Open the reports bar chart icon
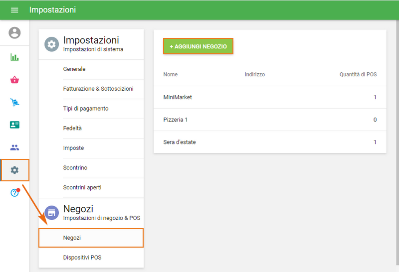The image size is (399, 272). coord(14,57)
